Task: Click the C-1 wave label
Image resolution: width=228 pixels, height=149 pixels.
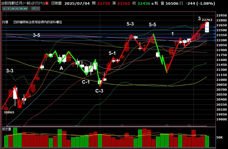Action: pyautogui.click(x=86, y=82)
